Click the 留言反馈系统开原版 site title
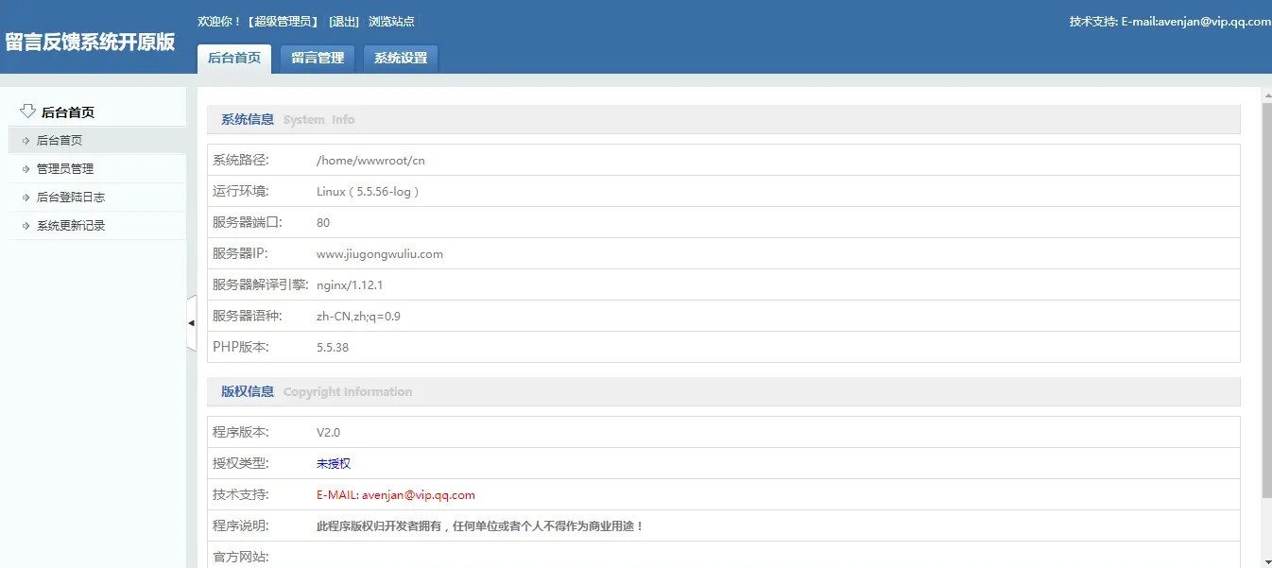 pyautogui.click(x=90, y=43)
